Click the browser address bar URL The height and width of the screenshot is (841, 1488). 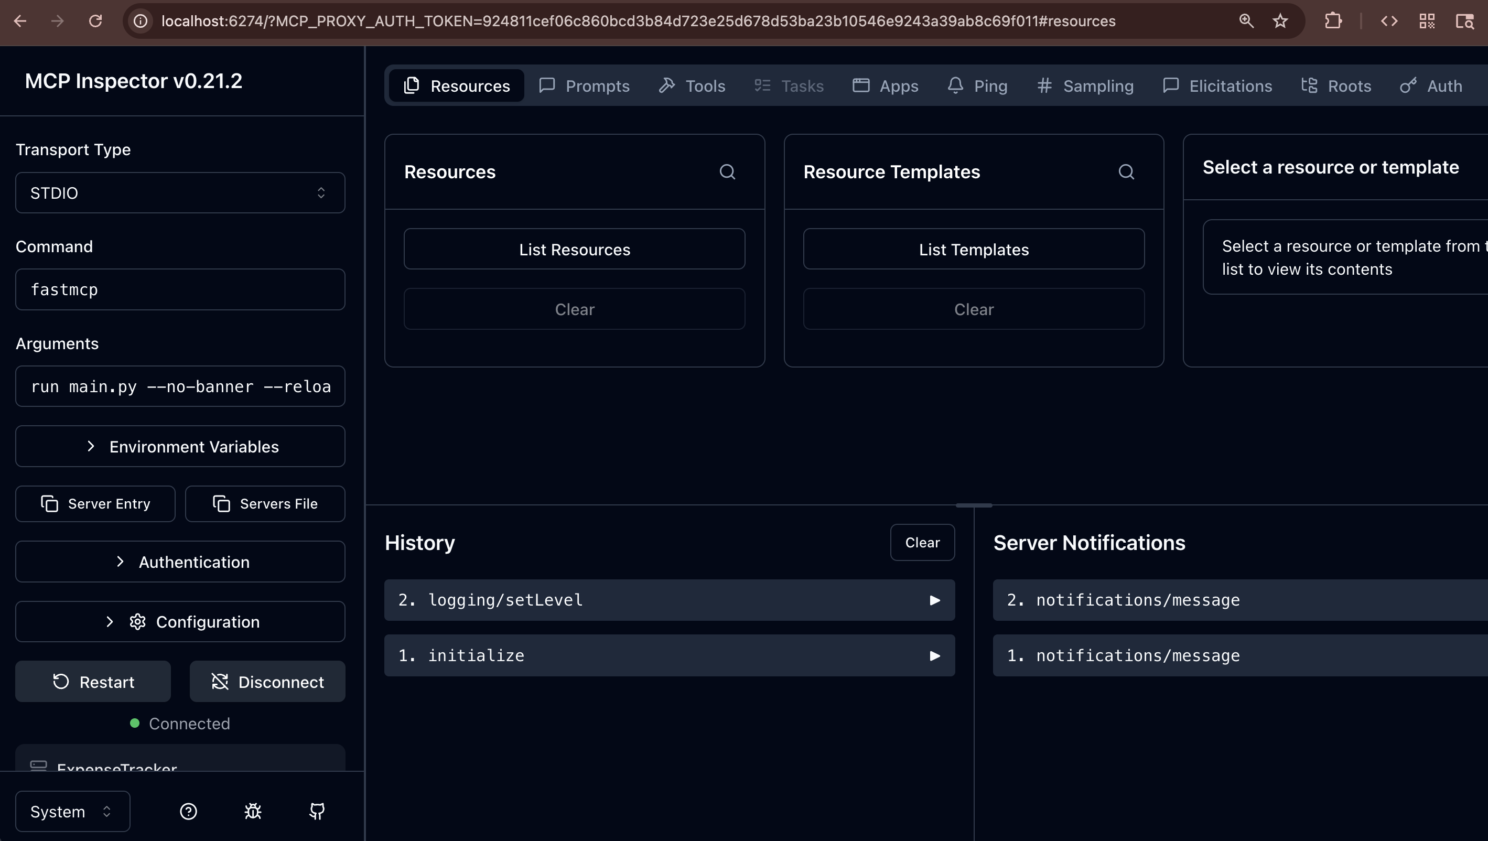[x=638, y=21]
